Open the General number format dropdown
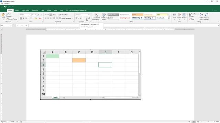The height and width of the screenshot is (123, 220). point(89,15)
